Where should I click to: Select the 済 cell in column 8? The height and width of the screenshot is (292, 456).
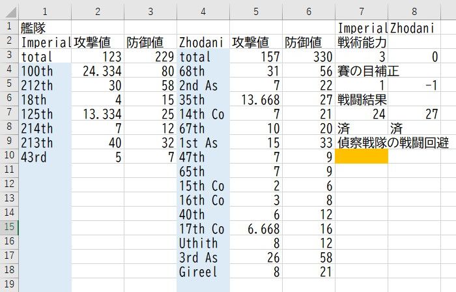click(x=414, y=128)
